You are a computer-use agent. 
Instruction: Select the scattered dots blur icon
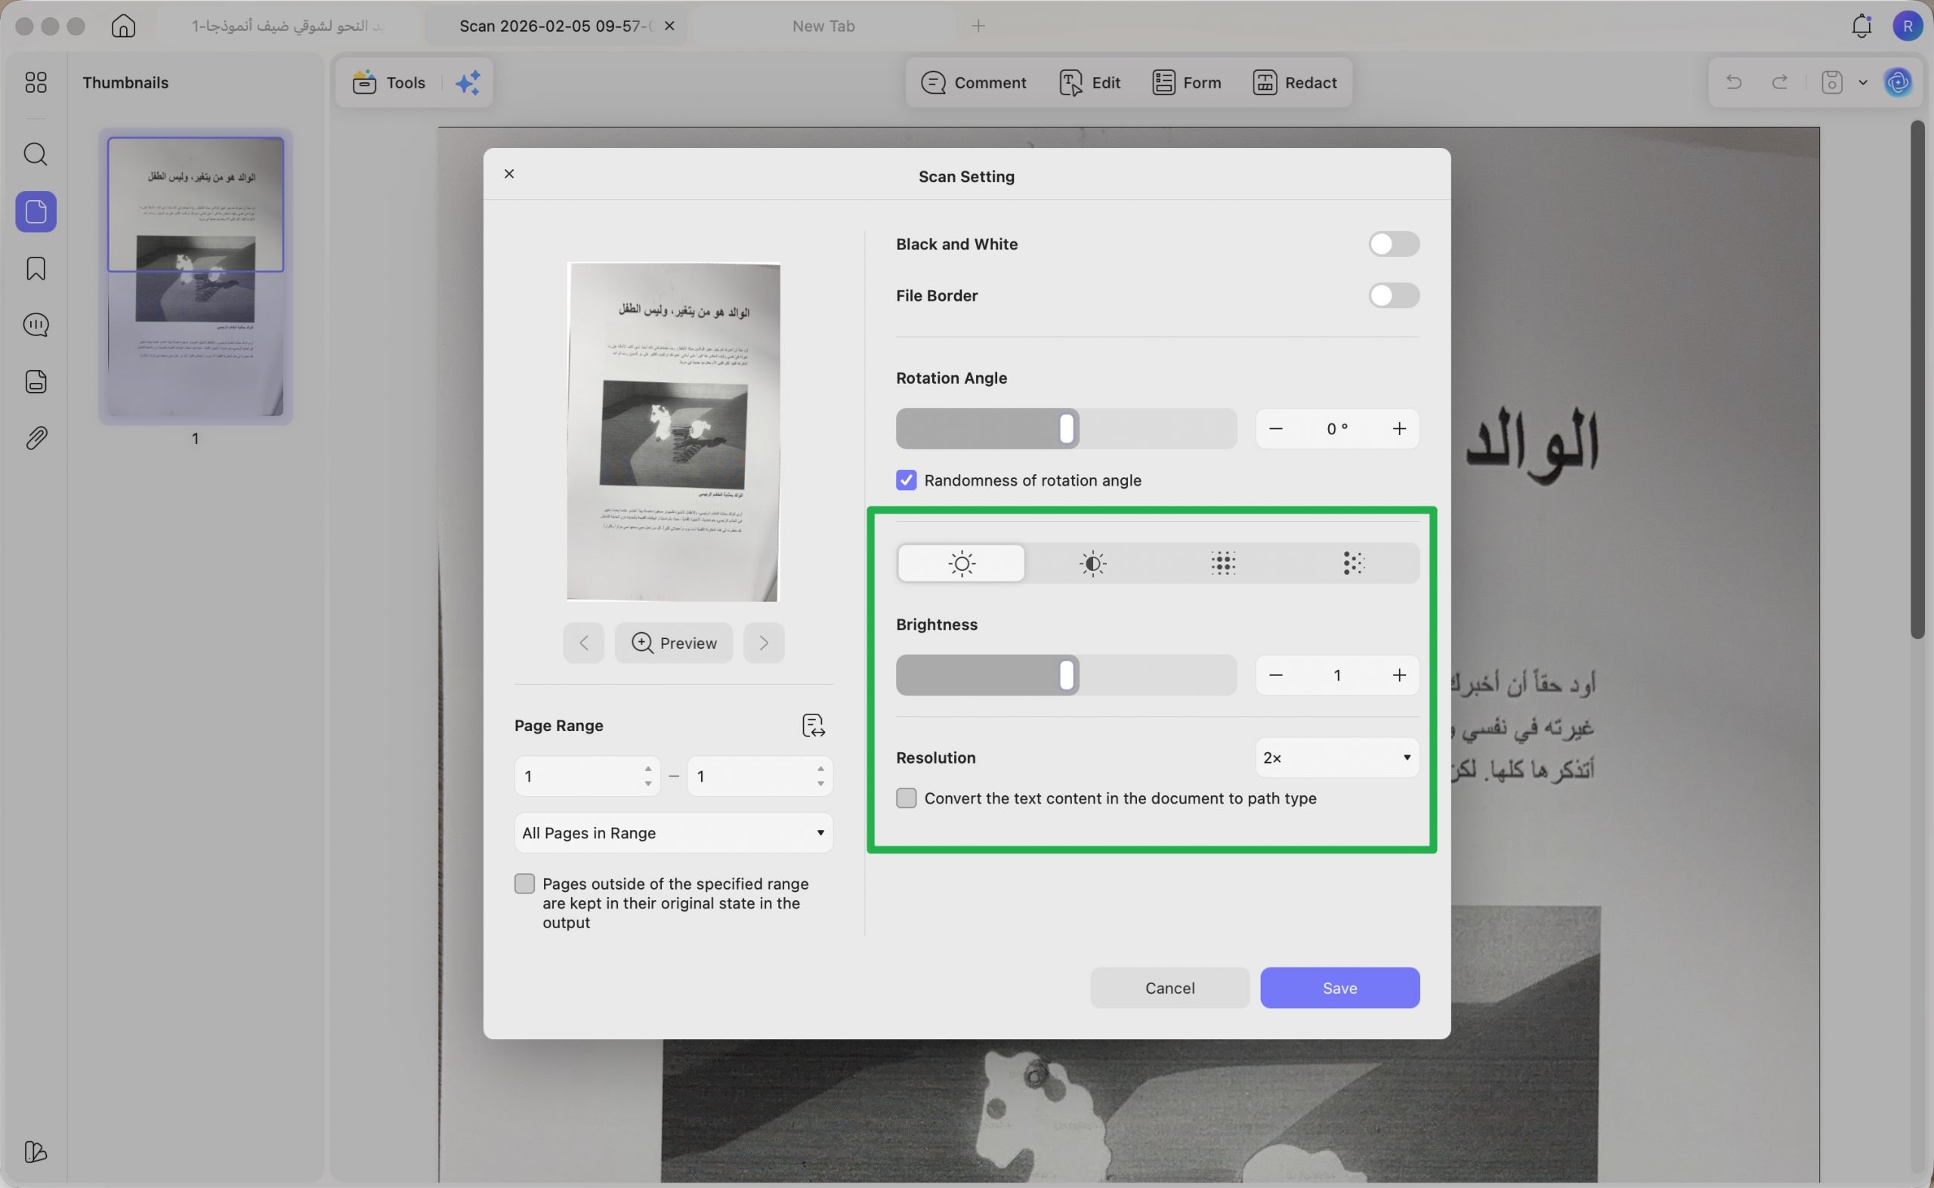coord(1353,563)
